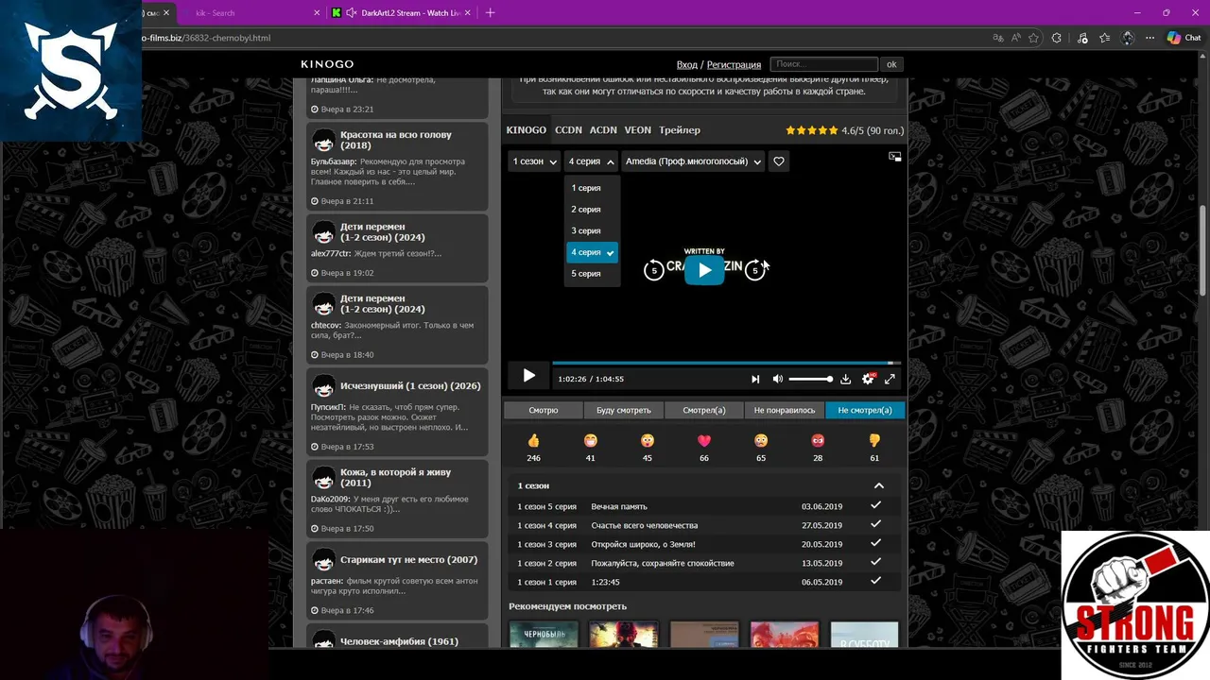1210x680 pixels.
Task: Start playback with the control bar play button
Action: point(528,376)
